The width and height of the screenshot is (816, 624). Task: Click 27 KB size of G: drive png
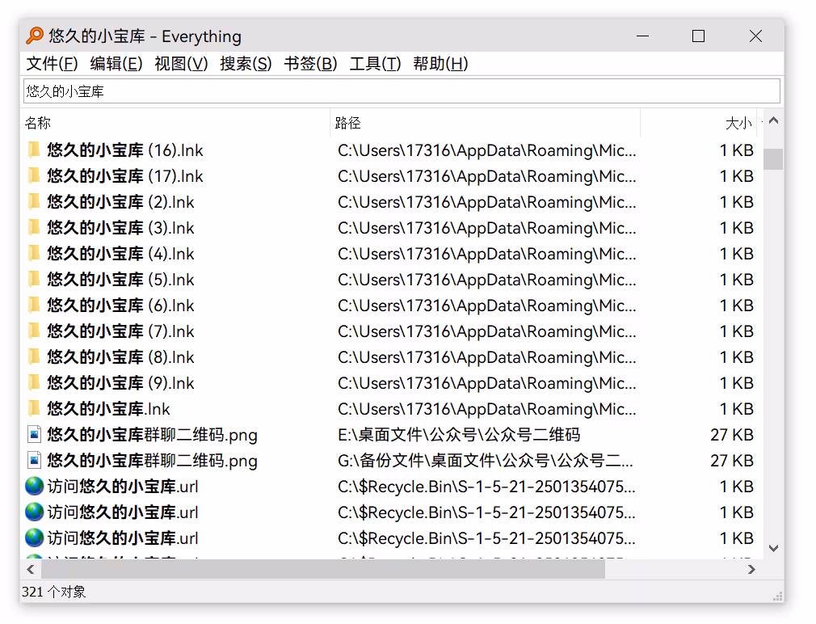coord(732,461)
